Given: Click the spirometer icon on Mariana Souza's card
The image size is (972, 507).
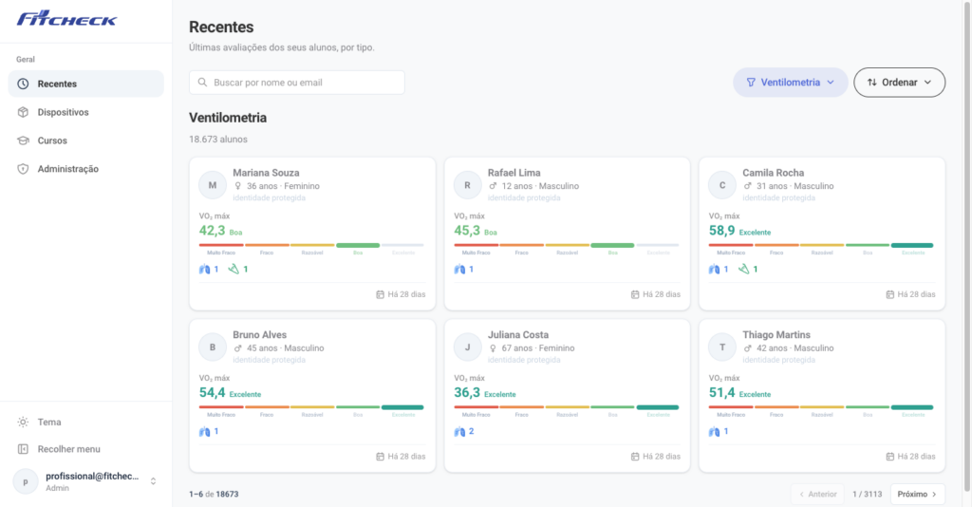Looking at the screenshot, I should pyautogui.click(x=234, y=269).
